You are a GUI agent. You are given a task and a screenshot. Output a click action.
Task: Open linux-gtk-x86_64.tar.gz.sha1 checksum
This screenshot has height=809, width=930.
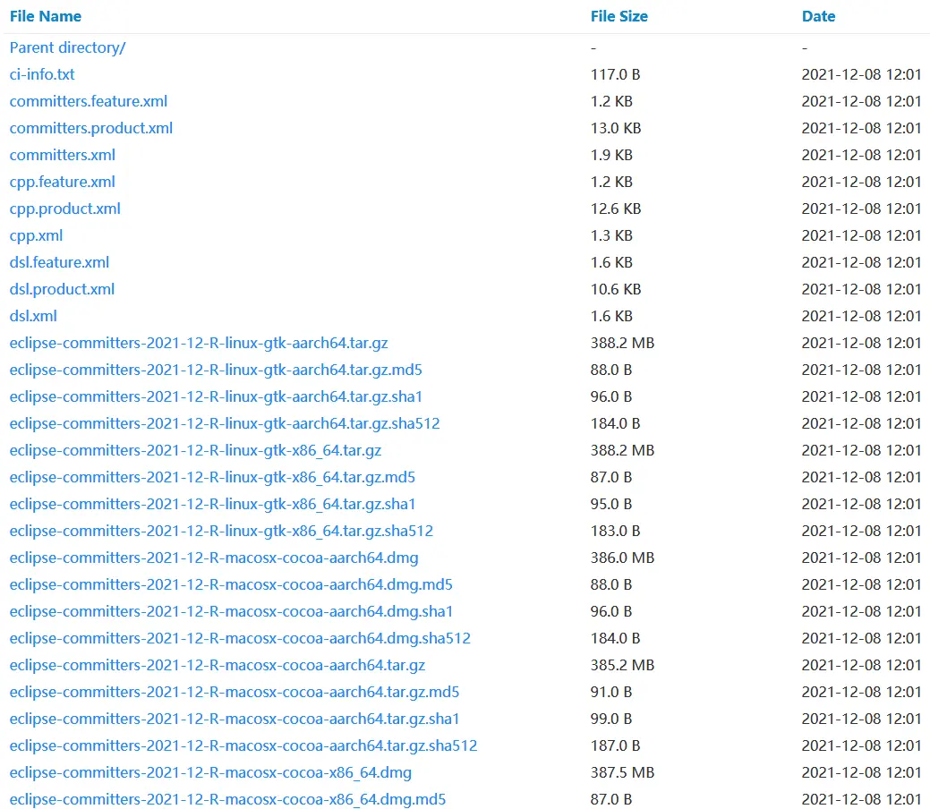212,504
